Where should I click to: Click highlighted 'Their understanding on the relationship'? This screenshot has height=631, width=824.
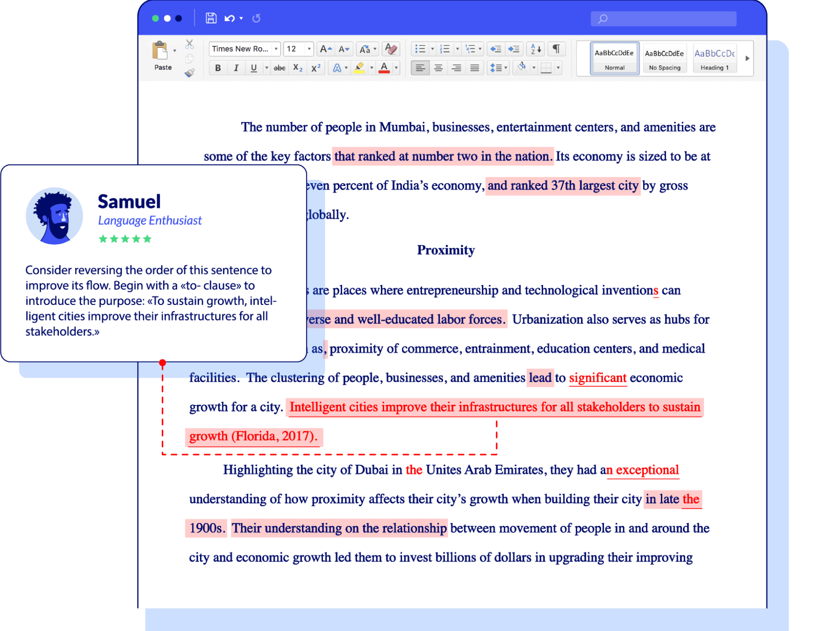(339, 528)
